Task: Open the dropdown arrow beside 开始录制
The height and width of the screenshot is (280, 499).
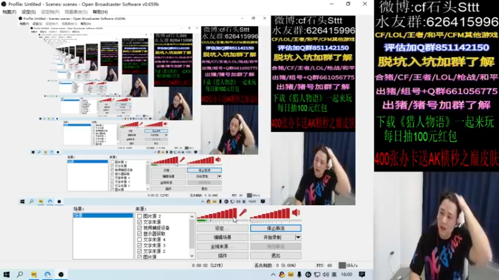Action: pos(298,237)
